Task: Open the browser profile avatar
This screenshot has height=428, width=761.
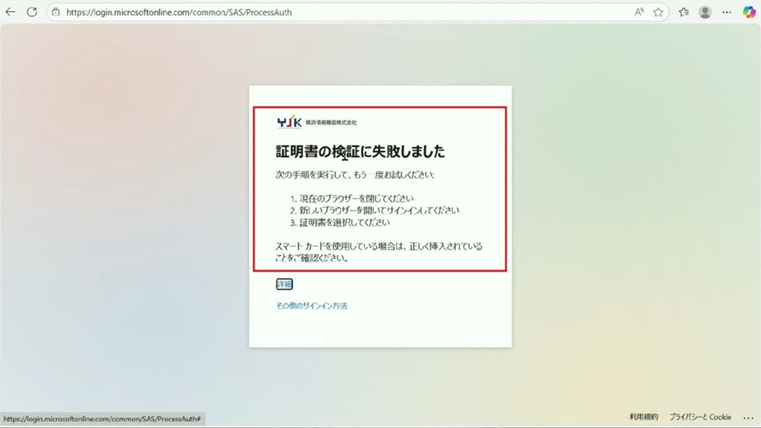Action: point(705,12)
